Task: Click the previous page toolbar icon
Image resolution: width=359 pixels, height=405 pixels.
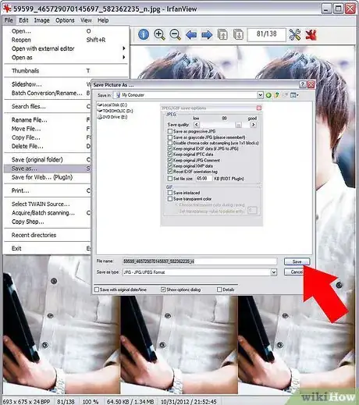Action: tap(222, 34)
